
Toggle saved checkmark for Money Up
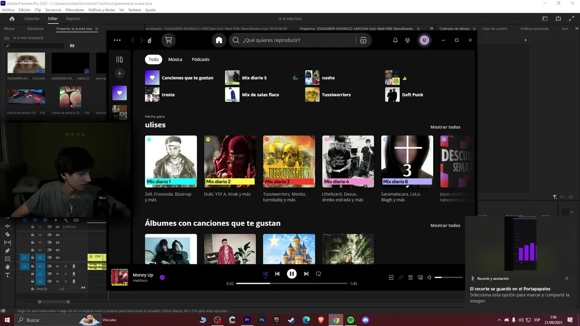coord(162,278)
